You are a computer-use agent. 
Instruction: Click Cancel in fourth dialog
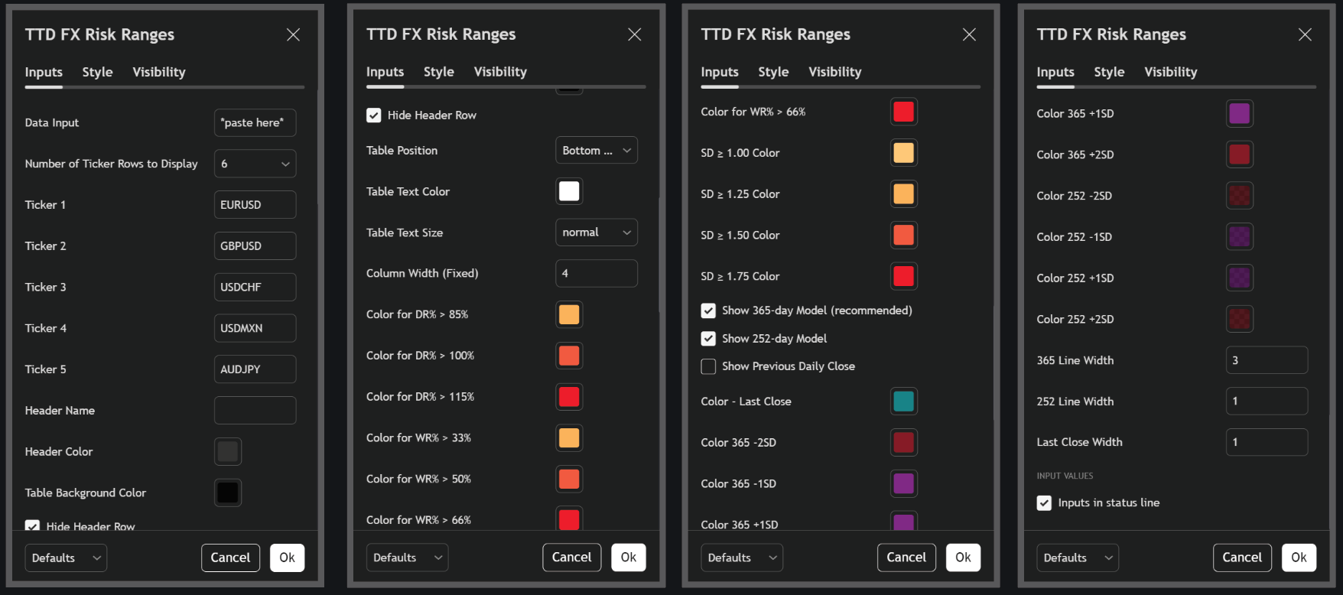pos(1242,558)
